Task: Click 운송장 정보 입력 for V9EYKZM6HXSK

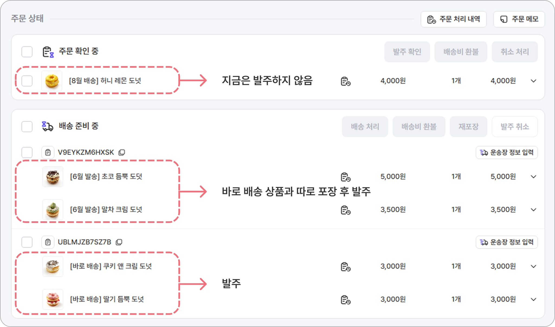Action: point(507,153)
